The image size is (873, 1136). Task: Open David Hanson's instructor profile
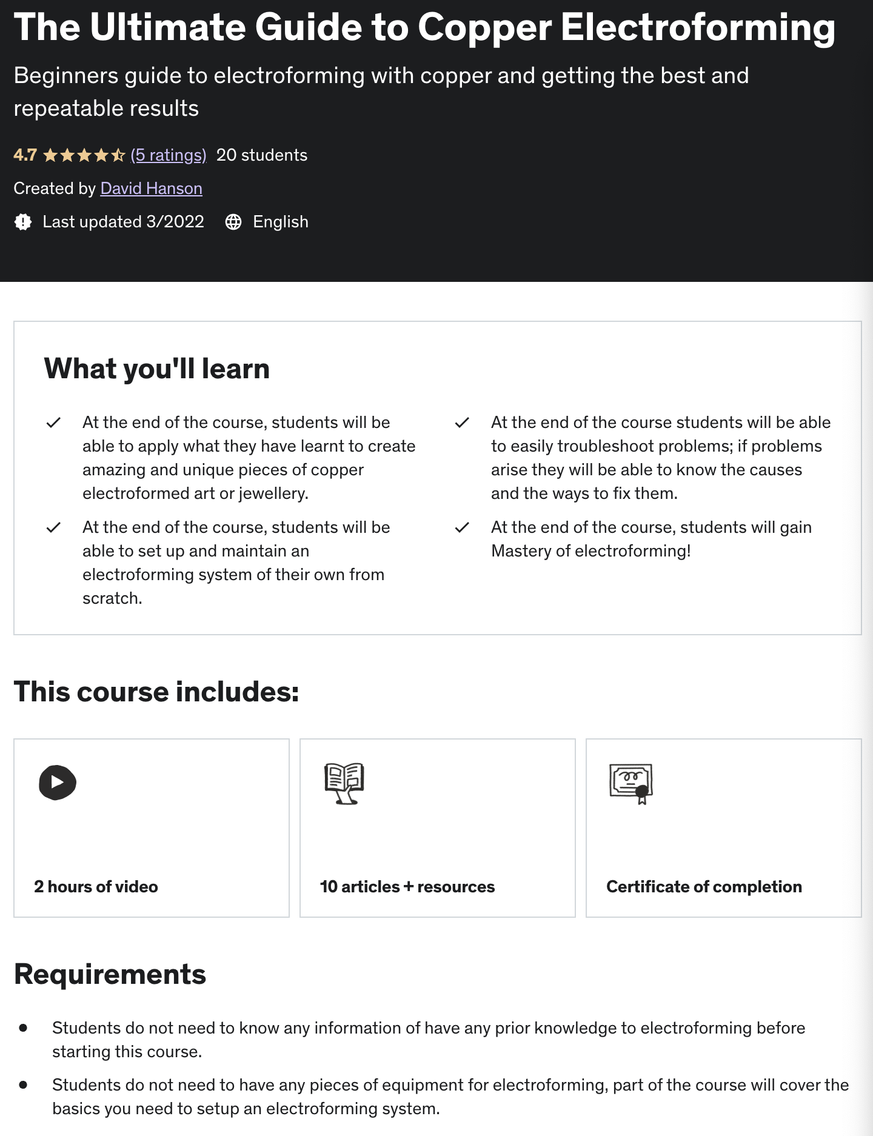pos(151,189)
